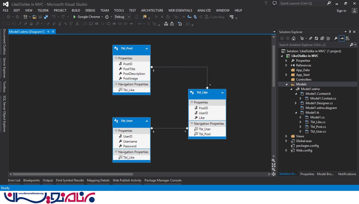This screenshot has width=359, height=204.
Task: Click the Save All toolbar icon
Action: point(46,17)
